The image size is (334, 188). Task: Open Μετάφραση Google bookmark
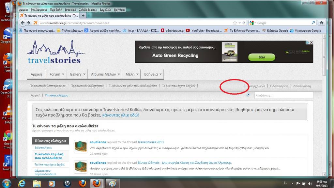pos(305,30)
